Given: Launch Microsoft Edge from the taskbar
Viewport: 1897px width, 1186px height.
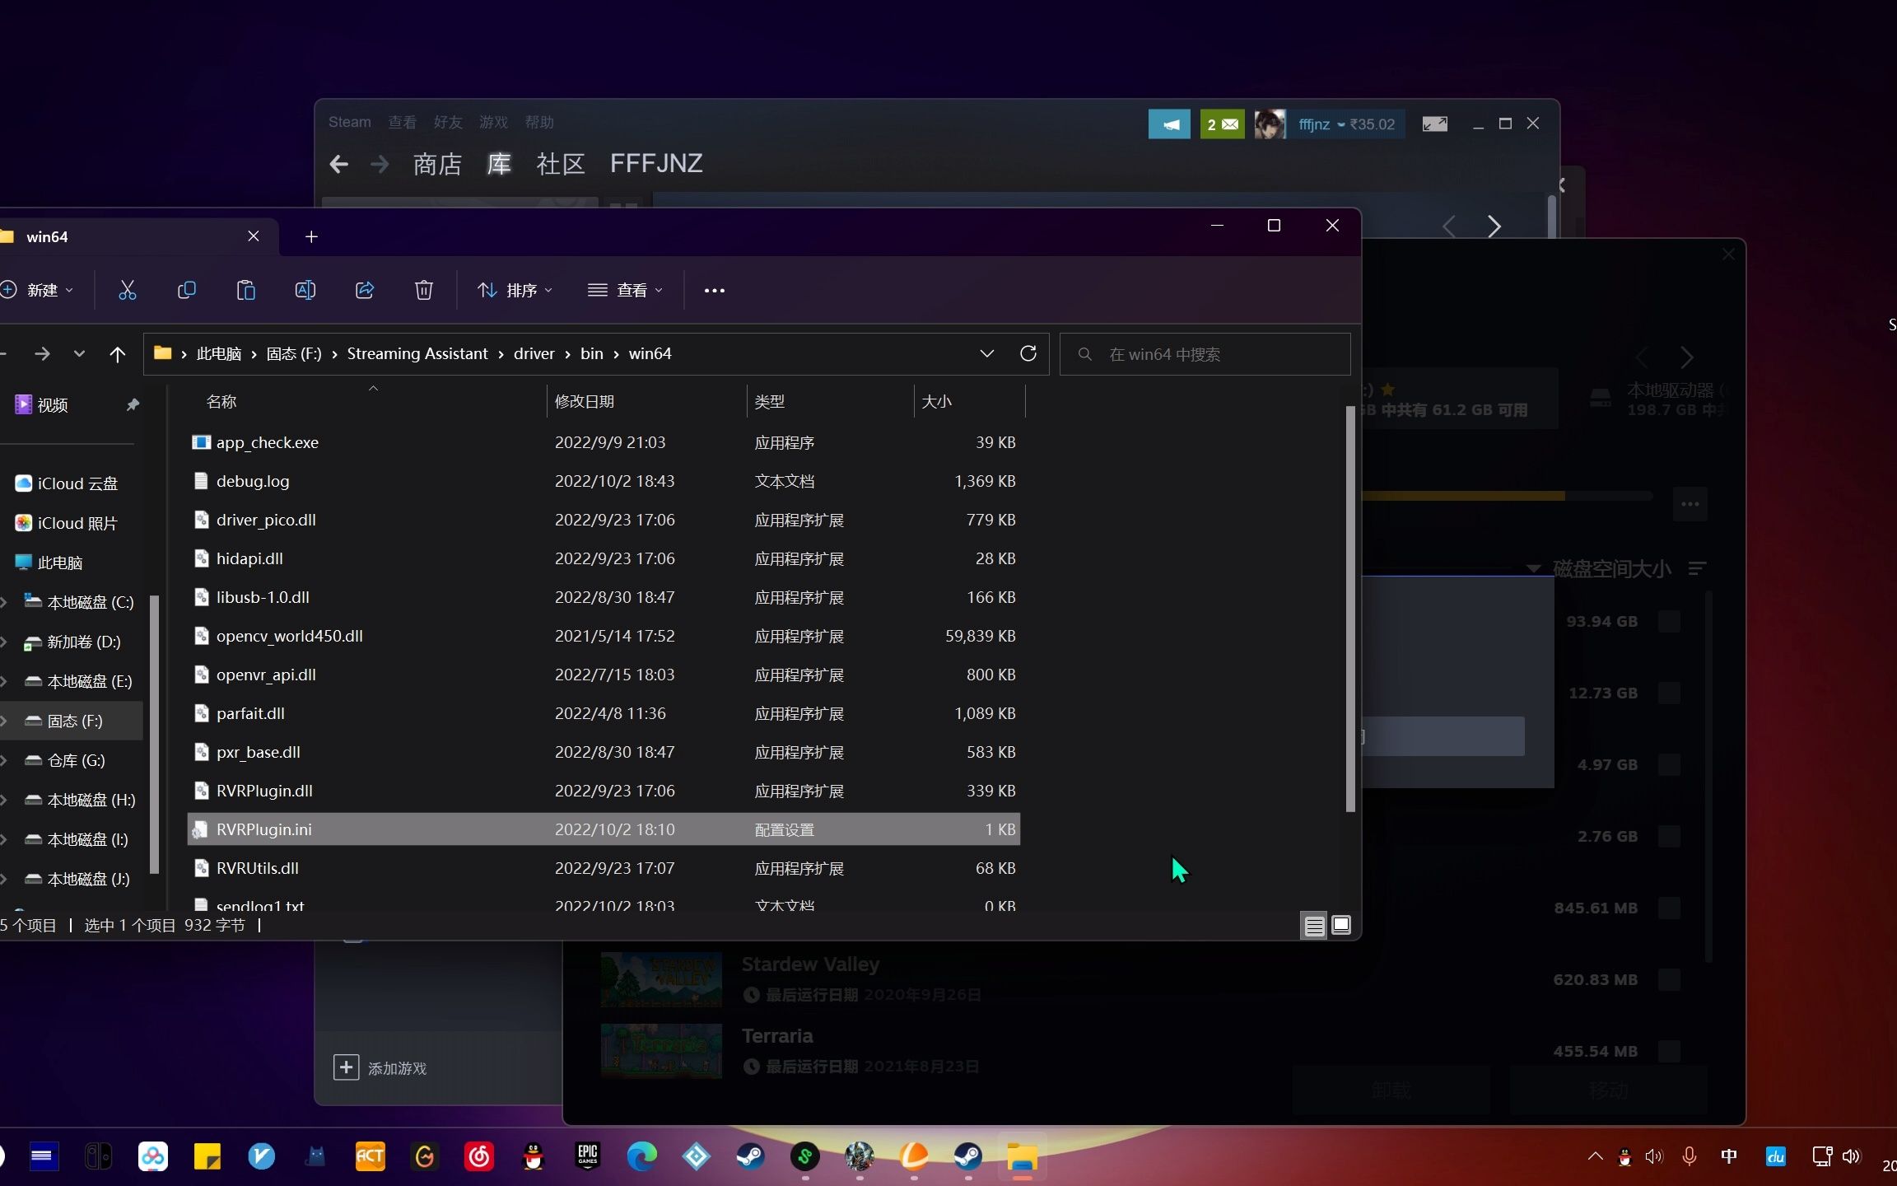Looking at the screenshot, I should [x=642, y=1156].
